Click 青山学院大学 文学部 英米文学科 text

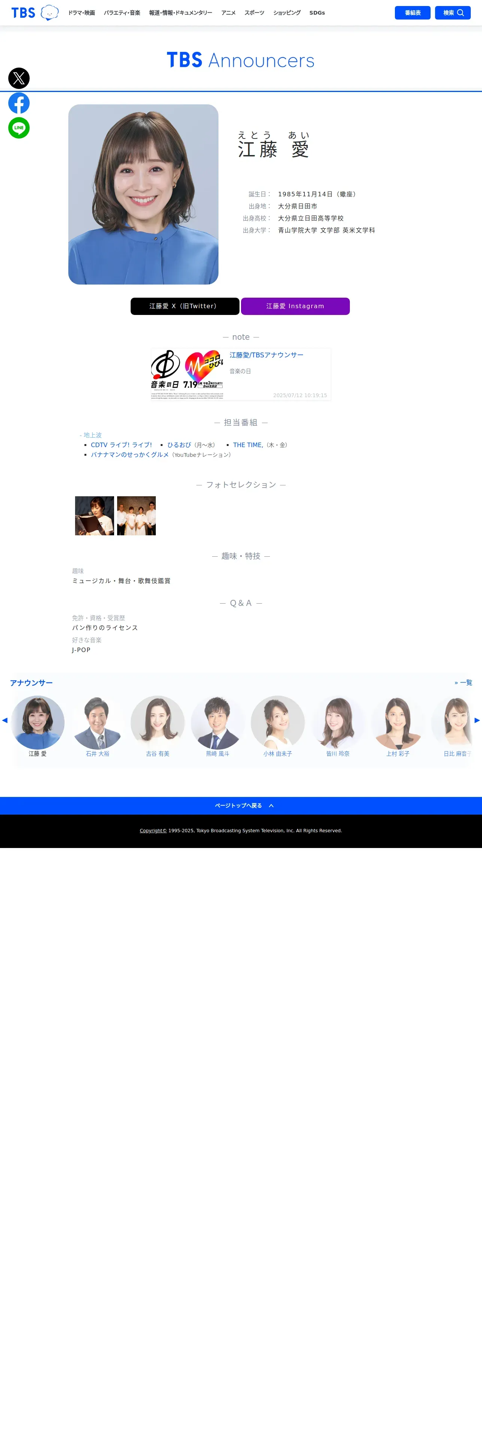(327, 230)
